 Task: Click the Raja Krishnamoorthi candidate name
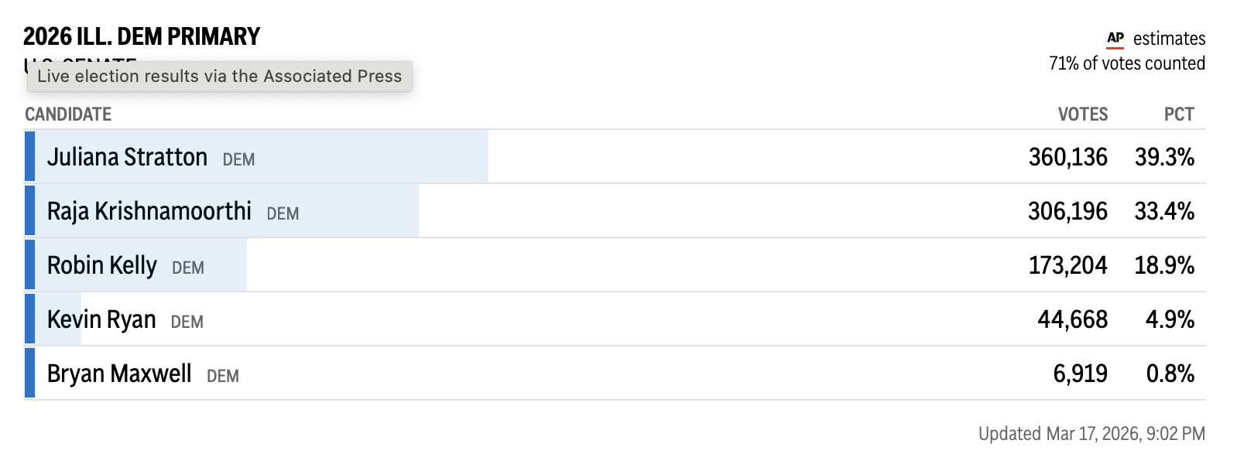(x=149, y=211)
